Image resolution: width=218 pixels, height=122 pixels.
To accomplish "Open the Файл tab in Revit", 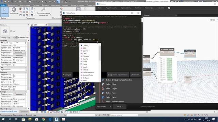I will pos(3,5).
